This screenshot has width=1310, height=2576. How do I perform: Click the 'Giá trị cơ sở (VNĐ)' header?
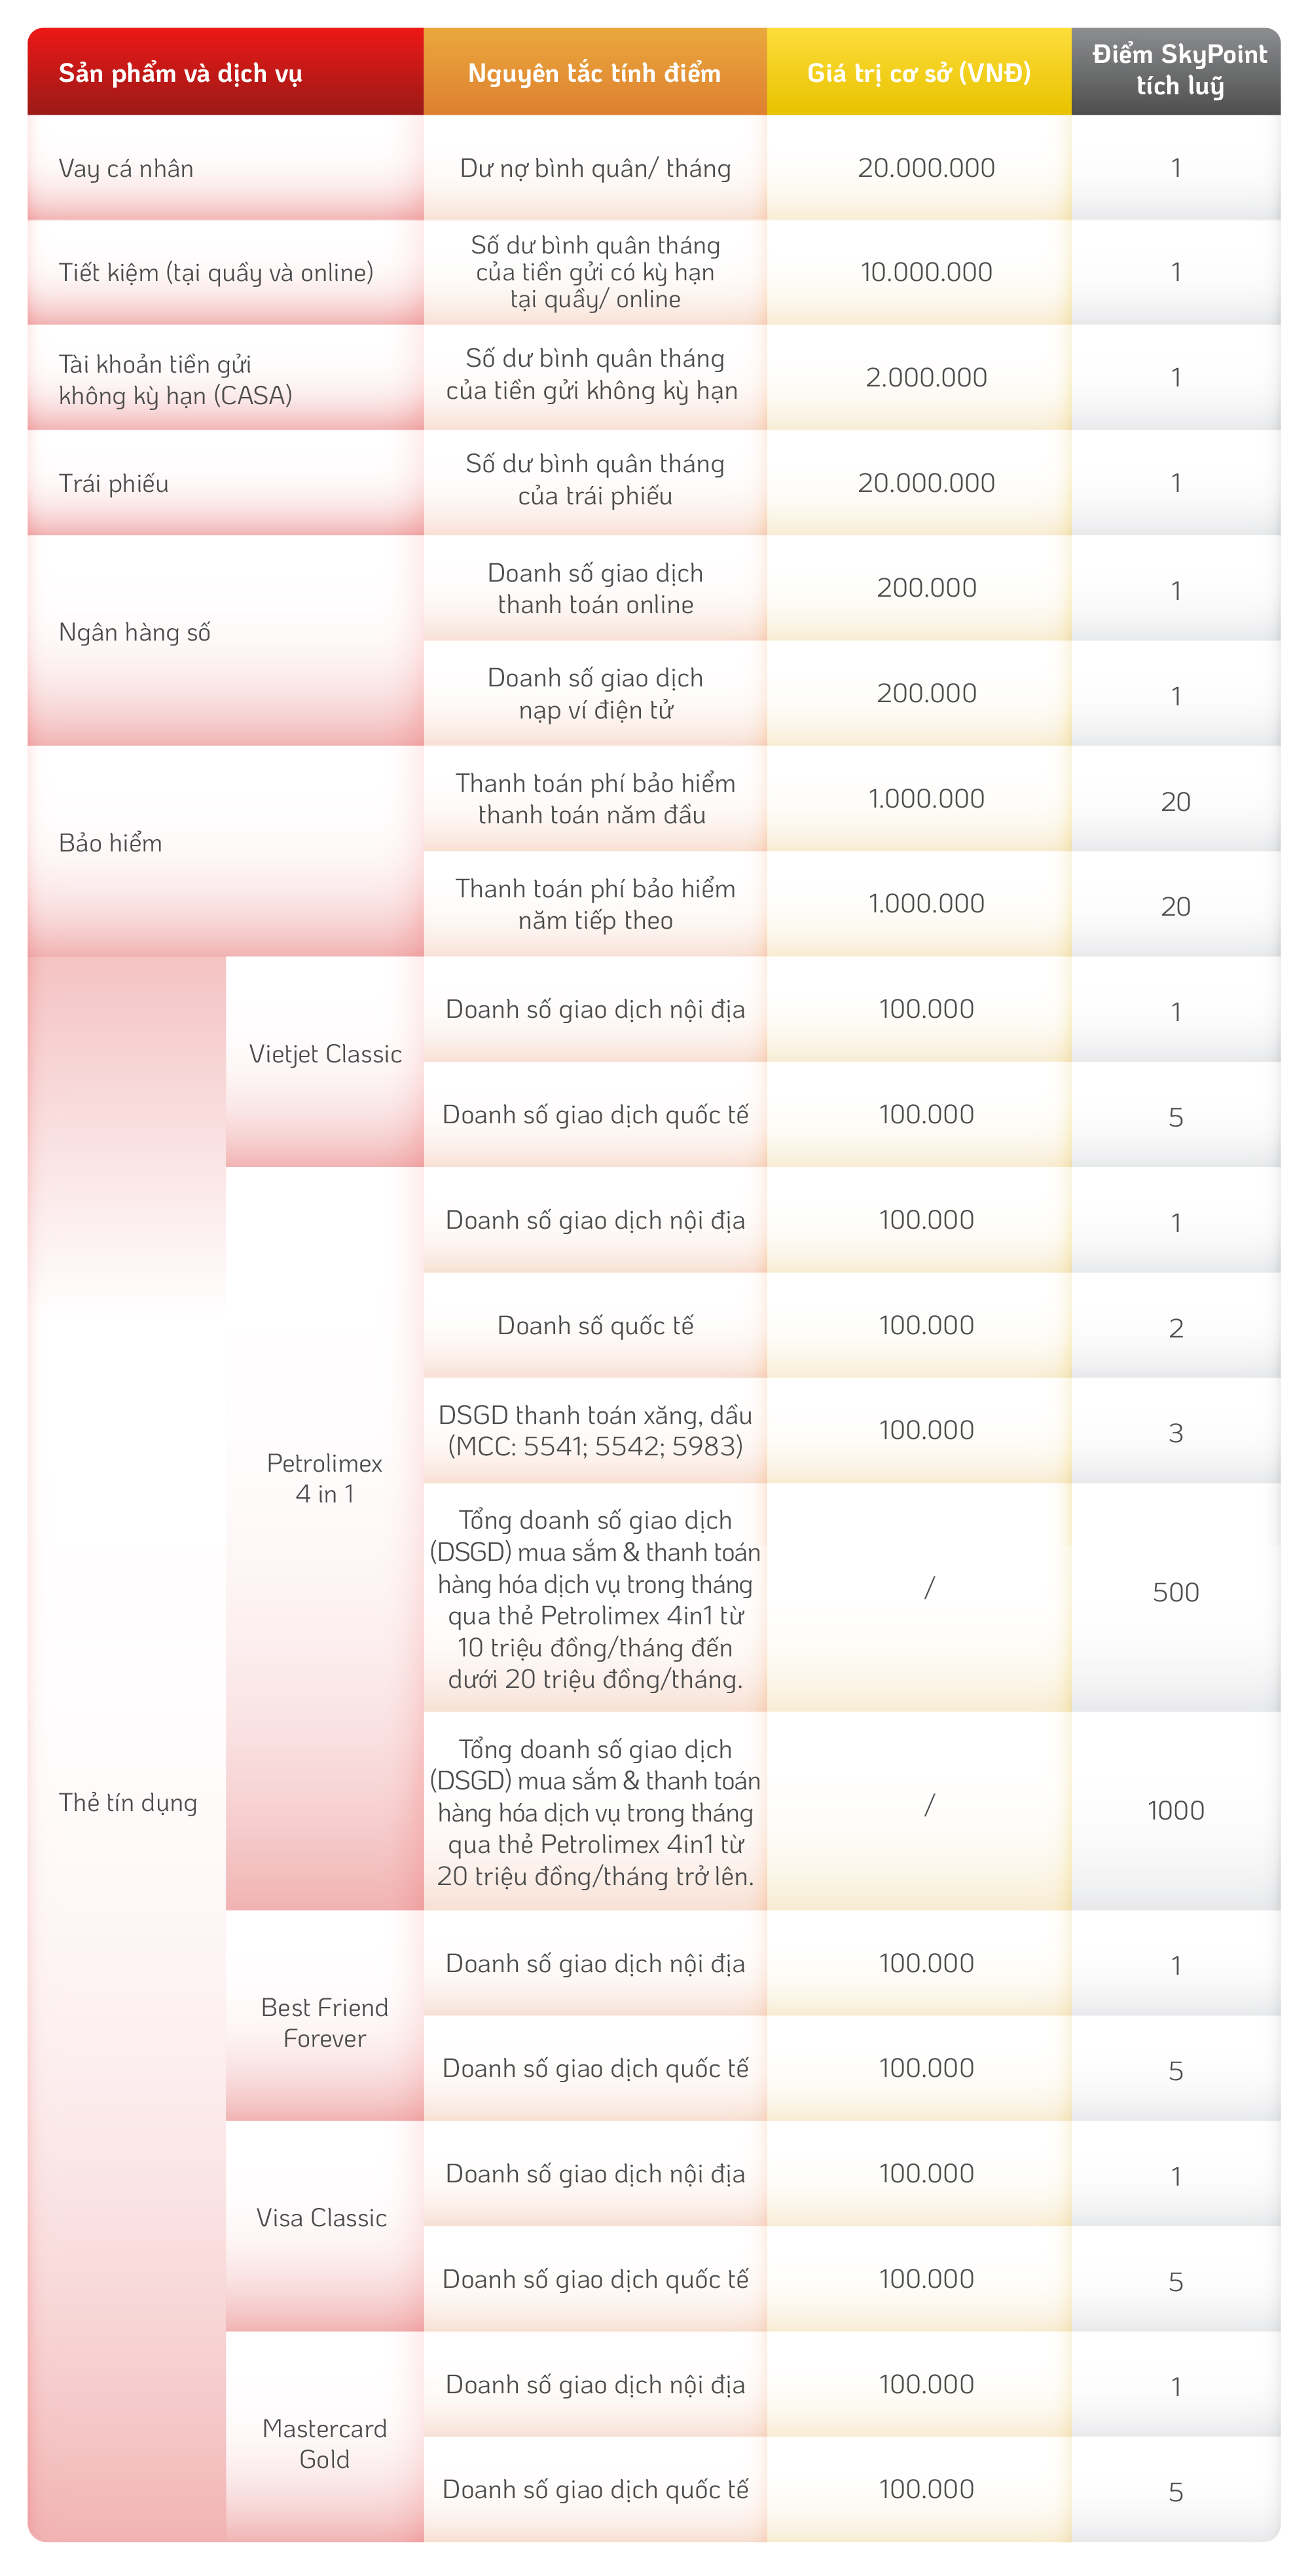(x=919, y=72)
